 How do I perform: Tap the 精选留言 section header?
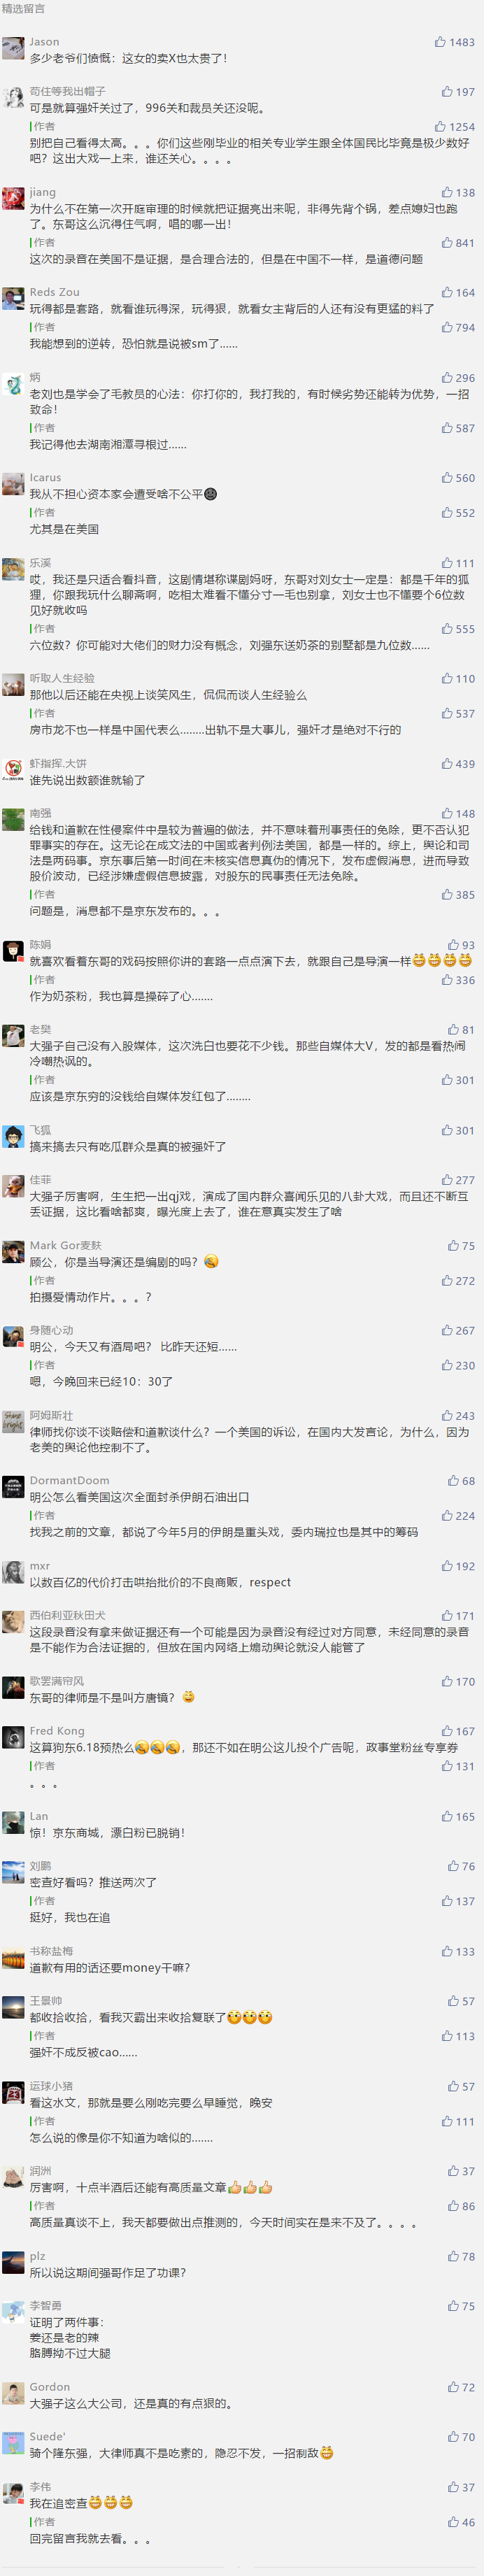tap(23, 8)
